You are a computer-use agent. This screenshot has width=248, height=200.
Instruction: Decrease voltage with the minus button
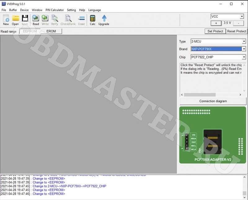click(238, 23)
